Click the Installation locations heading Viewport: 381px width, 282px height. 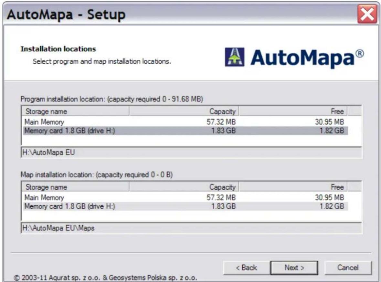(x=58, y=49)
